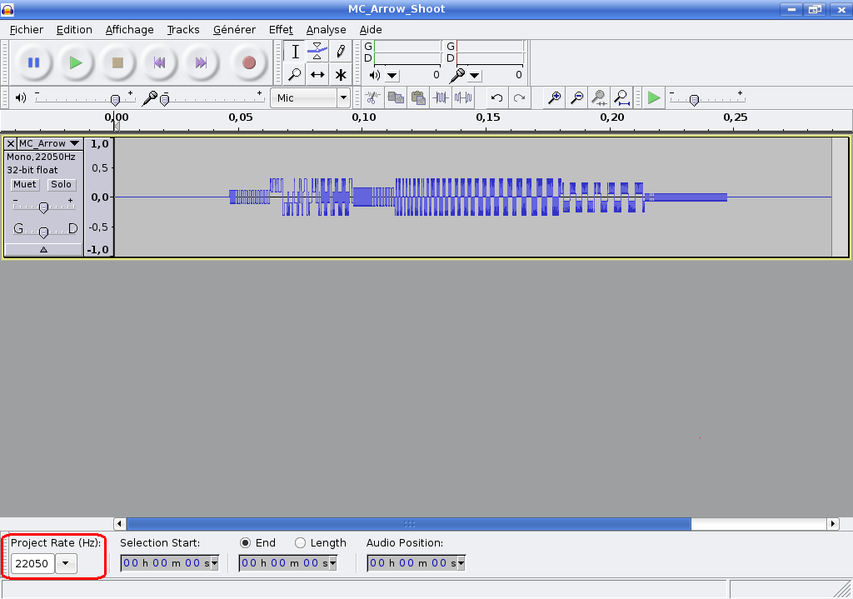The height and width of the screenshot is (599, 853).
Task: Select the Envelope tool
Action: pyautogui.click(x=317, y=51)
